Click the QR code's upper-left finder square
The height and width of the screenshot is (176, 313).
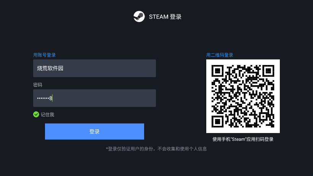coord(217,71)
